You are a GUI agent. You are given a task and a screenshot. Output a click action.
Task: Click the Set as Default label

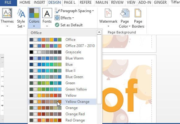tap(71, 25)
